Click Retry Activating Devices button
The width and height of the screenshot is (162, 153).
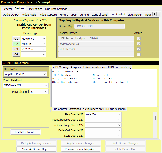point(36,143)
